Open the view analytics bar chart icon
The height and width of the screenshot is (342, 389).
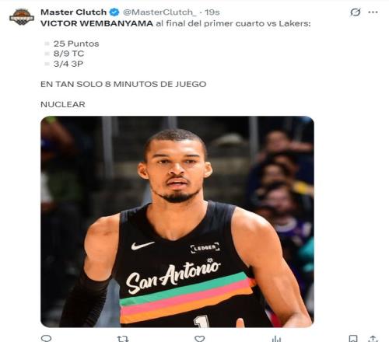click(x=276, y=339)
